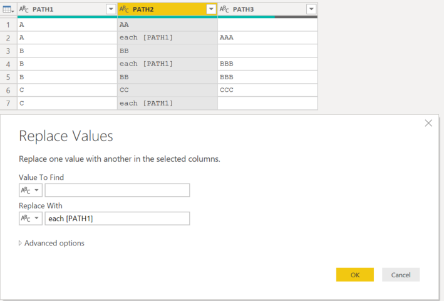Viewport: 444px width, 301px height.
Task: Click the Value To Find text field
Action: [117, 190]
